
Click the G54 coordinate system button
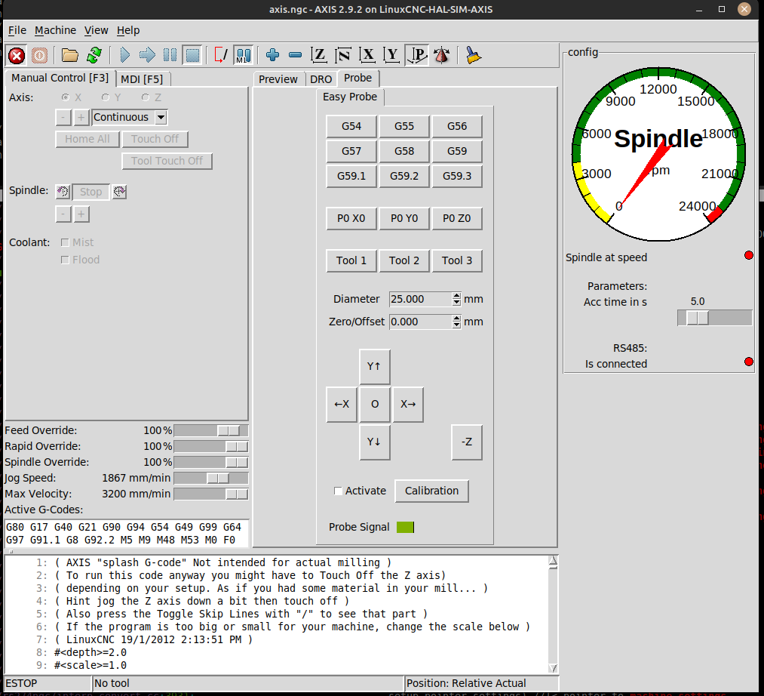tap(351, 126)
